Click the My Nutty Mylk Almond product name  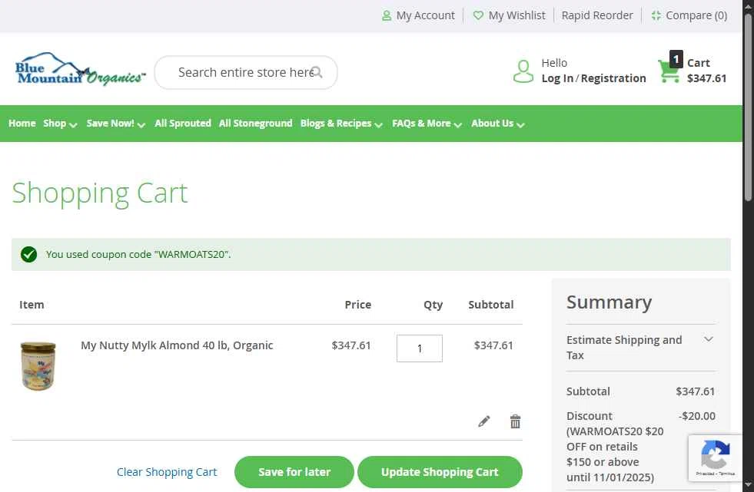pos(177,345)
